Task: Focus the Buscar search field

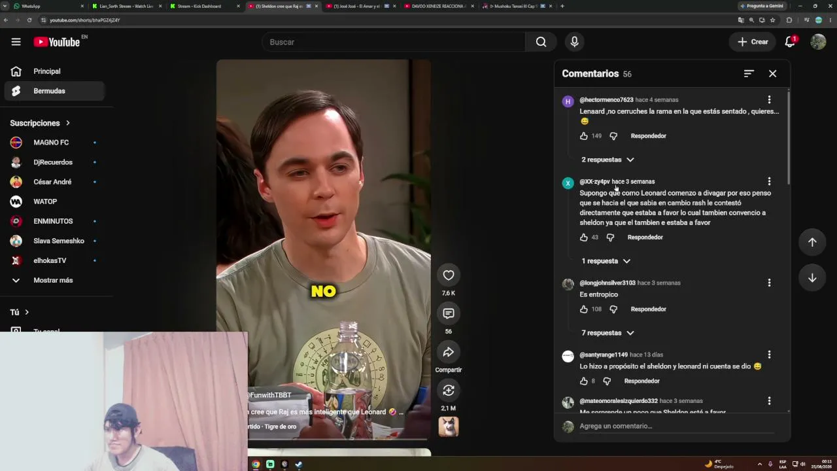Action: click(394, 42)
